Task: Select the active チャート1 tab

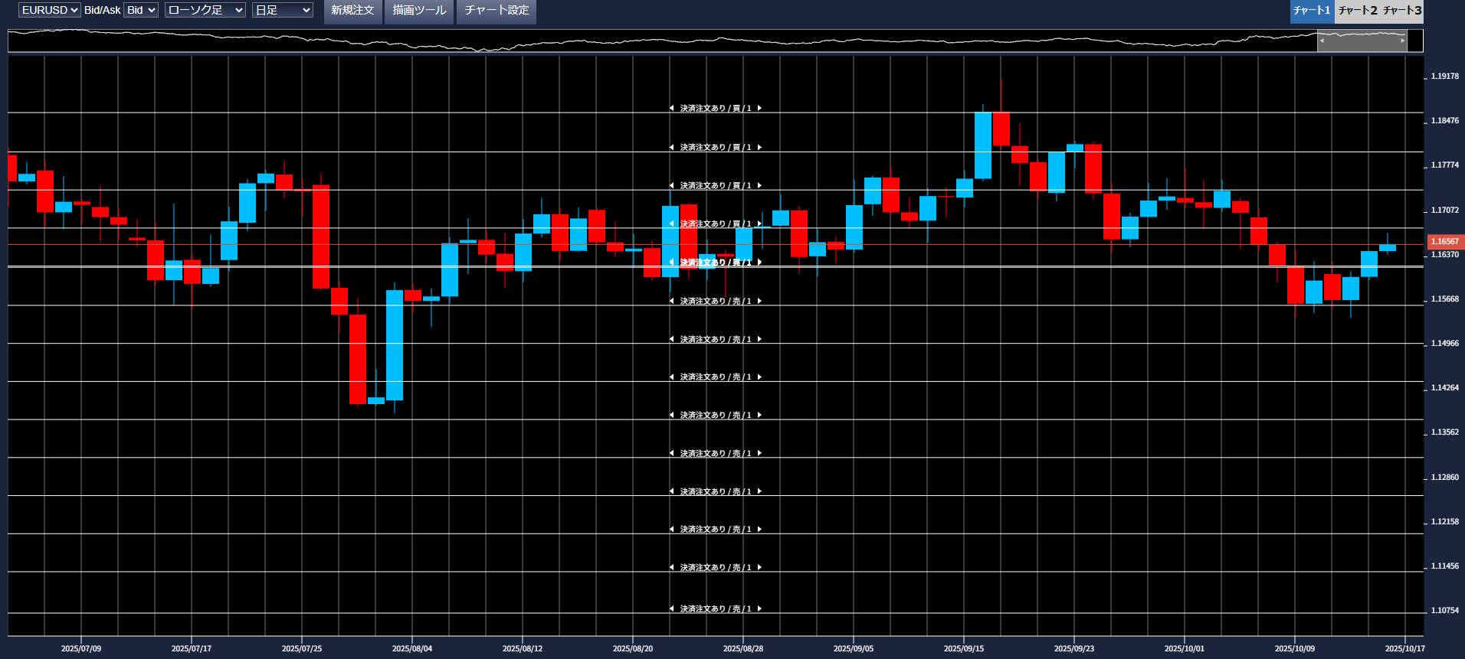Action: (x=1312, y=11)
